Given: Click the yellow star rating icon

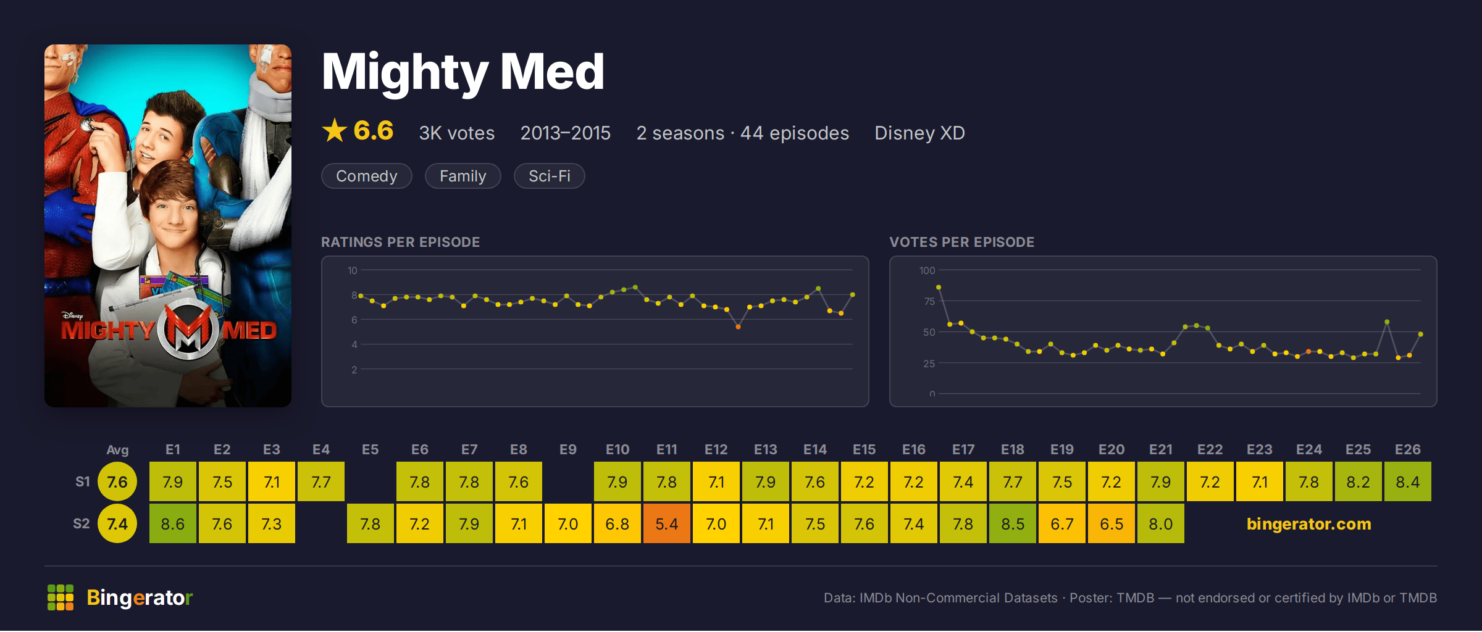Looking at the screenshot, I should click(335, 130).
